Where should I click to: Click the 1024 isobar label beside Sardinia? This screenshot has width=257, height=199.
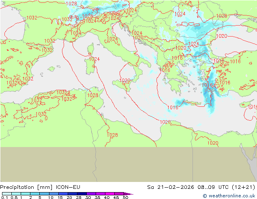pyautogui.click(x=94, y=59)
